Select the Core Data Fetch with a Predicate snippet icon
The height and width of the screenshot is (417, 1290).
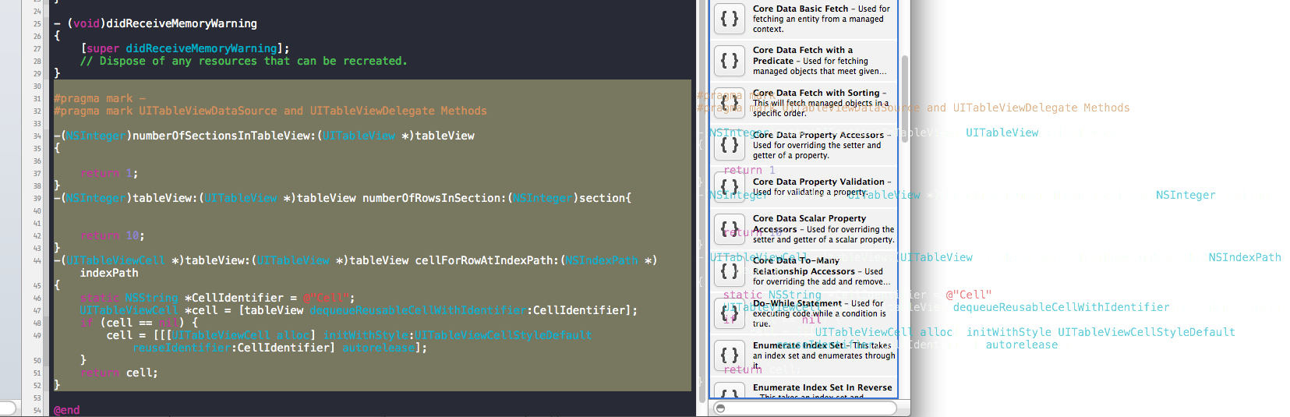coord(730,60)
